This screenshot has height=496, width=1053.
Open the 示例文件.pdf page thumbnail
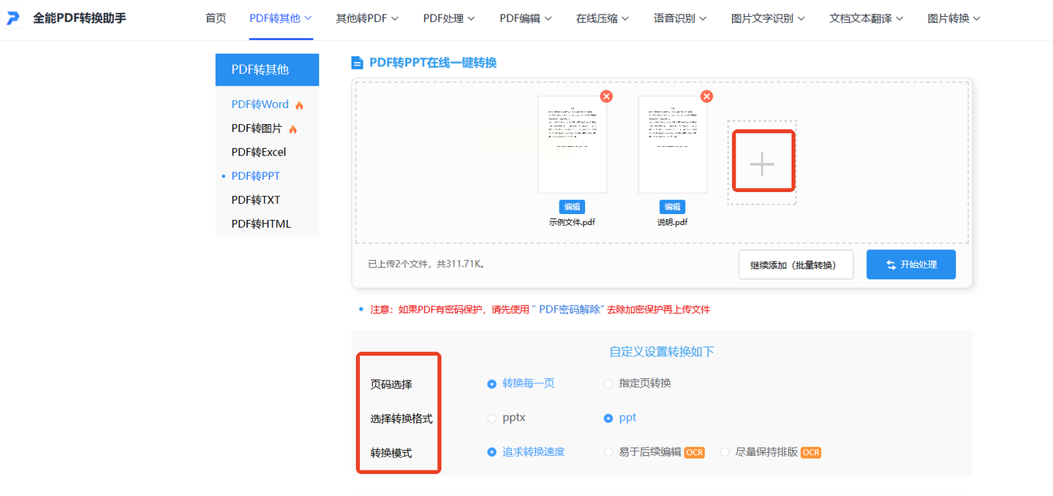572,144
